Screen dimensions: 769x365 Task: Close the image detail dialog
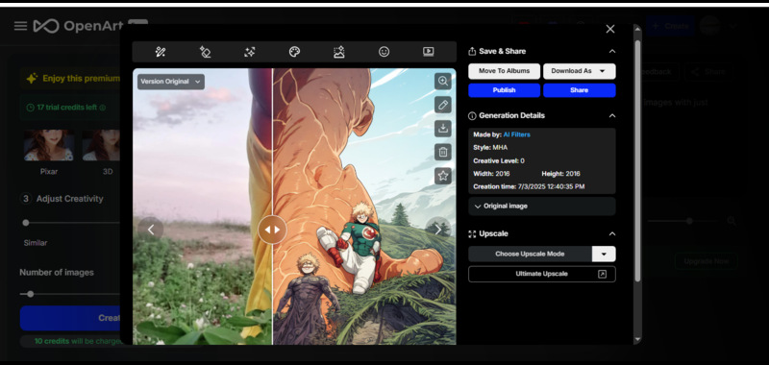pos(610,29)
